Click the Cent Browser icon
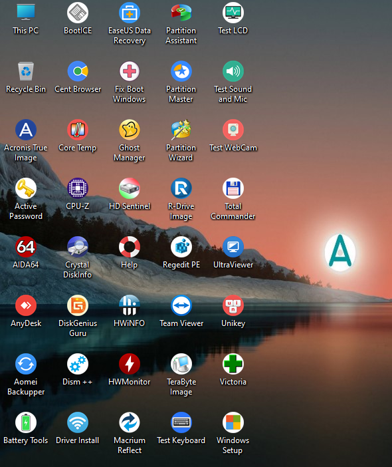Image resolution: width=392 pixels, height=467 pixels. (78, 71)
